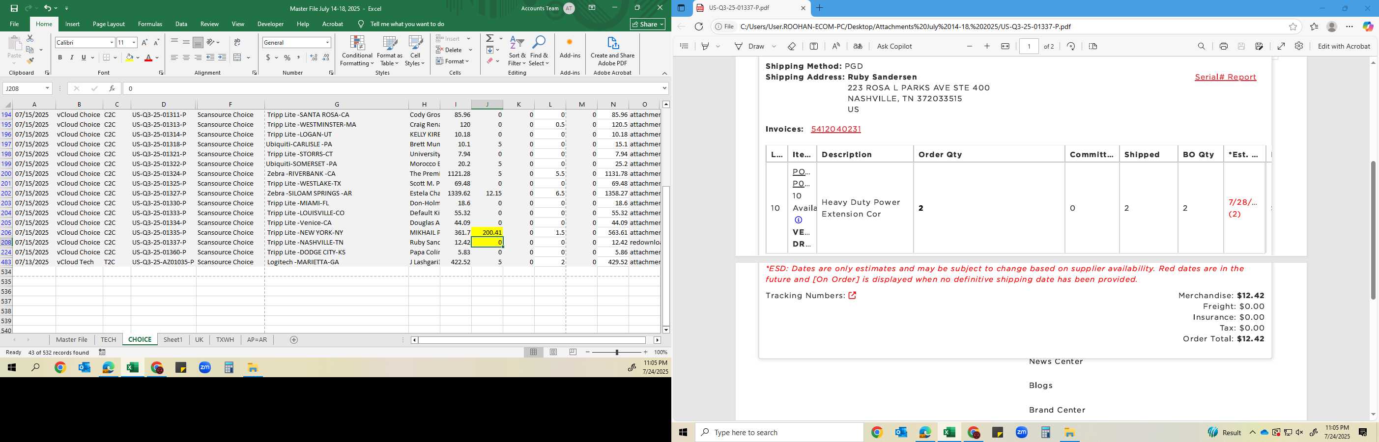The width and height of the screenshot is (1379, 442).
Task: Click the Percent Style icon
Action: click(x=287, y=57)
